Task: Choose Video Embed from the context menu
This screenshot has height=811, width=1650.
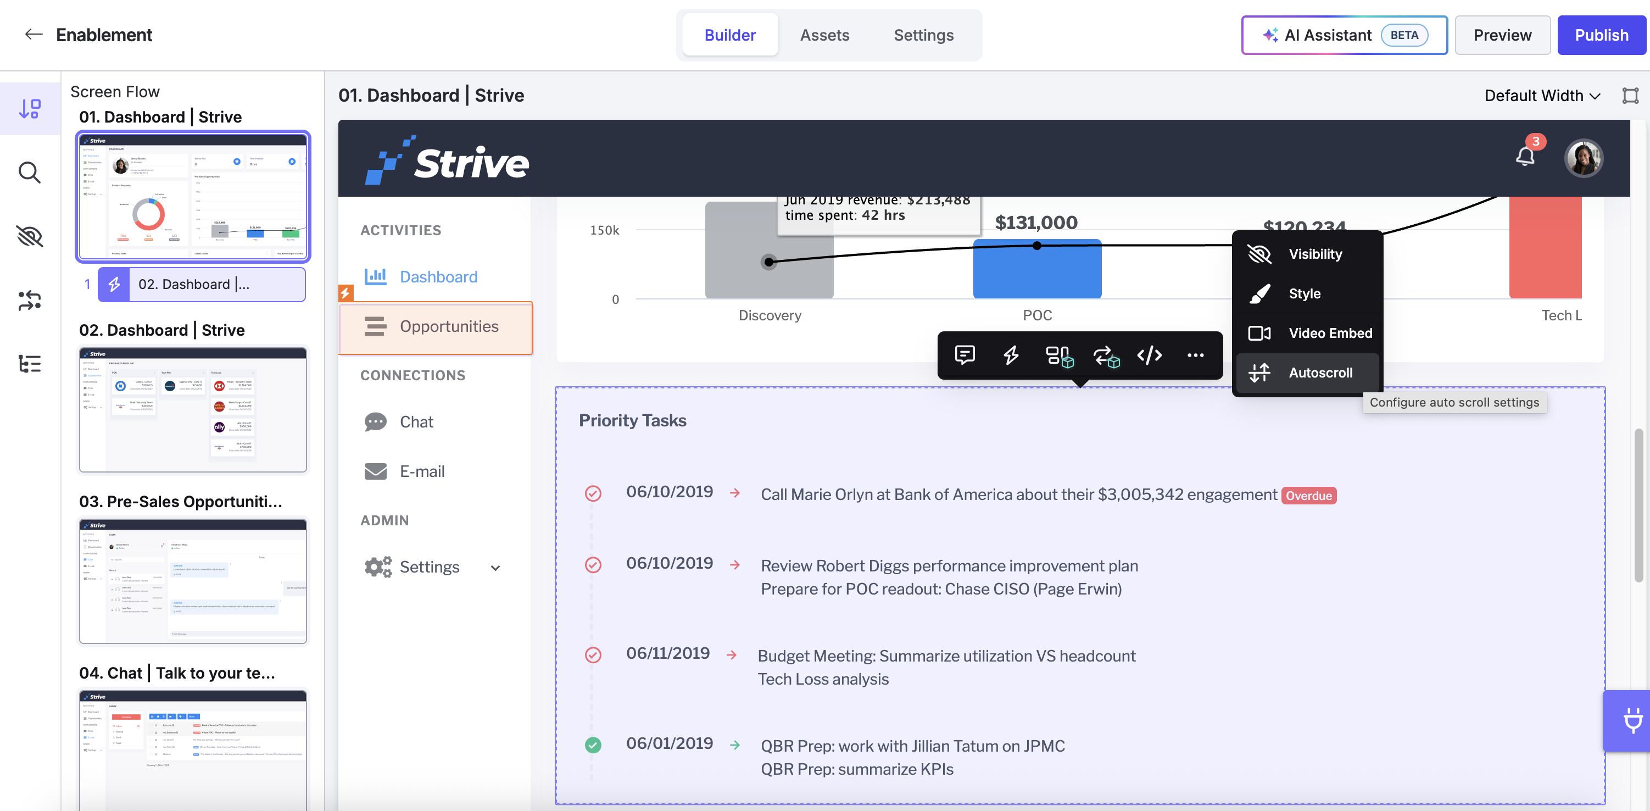Action: coord(1306,333)
